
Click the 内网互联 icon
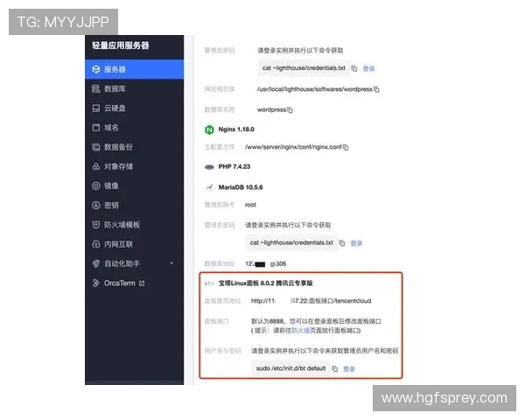click(96, 244)
